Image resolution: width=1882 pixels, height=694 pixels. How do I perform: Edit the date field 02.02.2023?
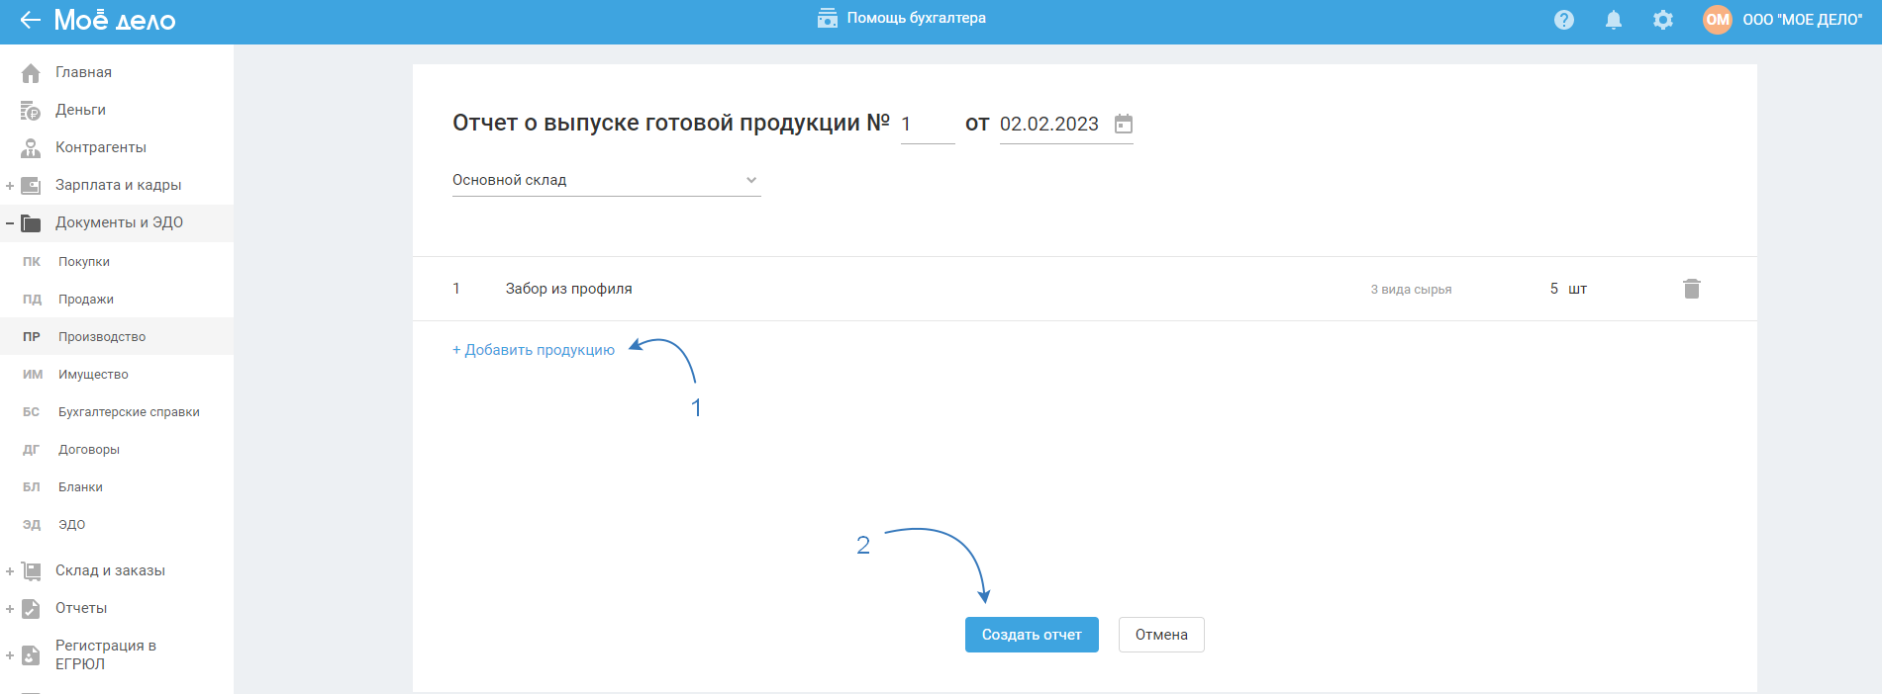(x=1052, y=125)
